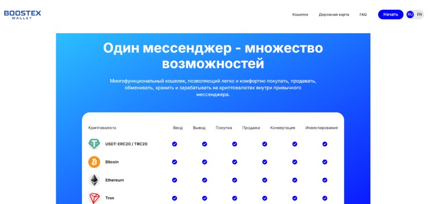This screenshot has height=204, width=428.
Task: Click the Конвертация column header
Action: [282, 128]
